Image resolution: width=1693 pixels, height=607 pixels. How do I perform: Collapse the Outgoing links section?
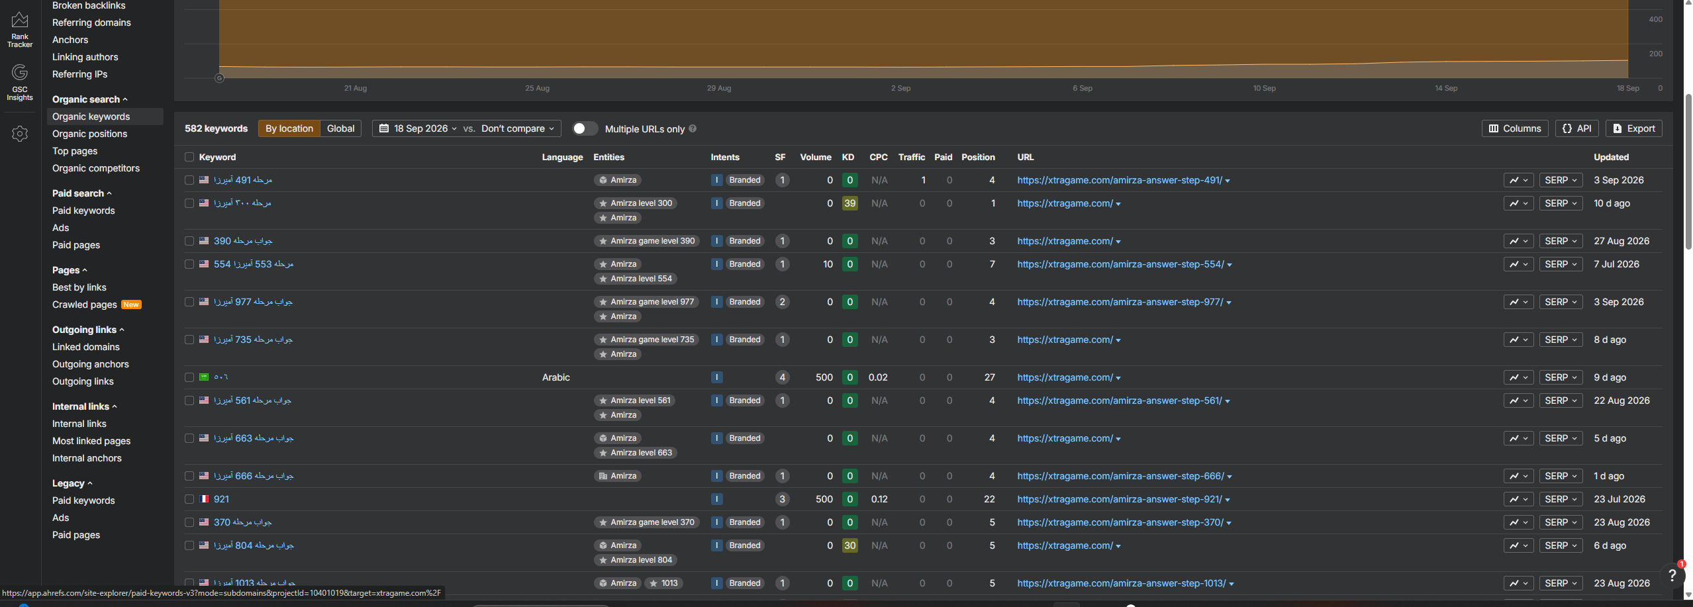click(88, 330)
